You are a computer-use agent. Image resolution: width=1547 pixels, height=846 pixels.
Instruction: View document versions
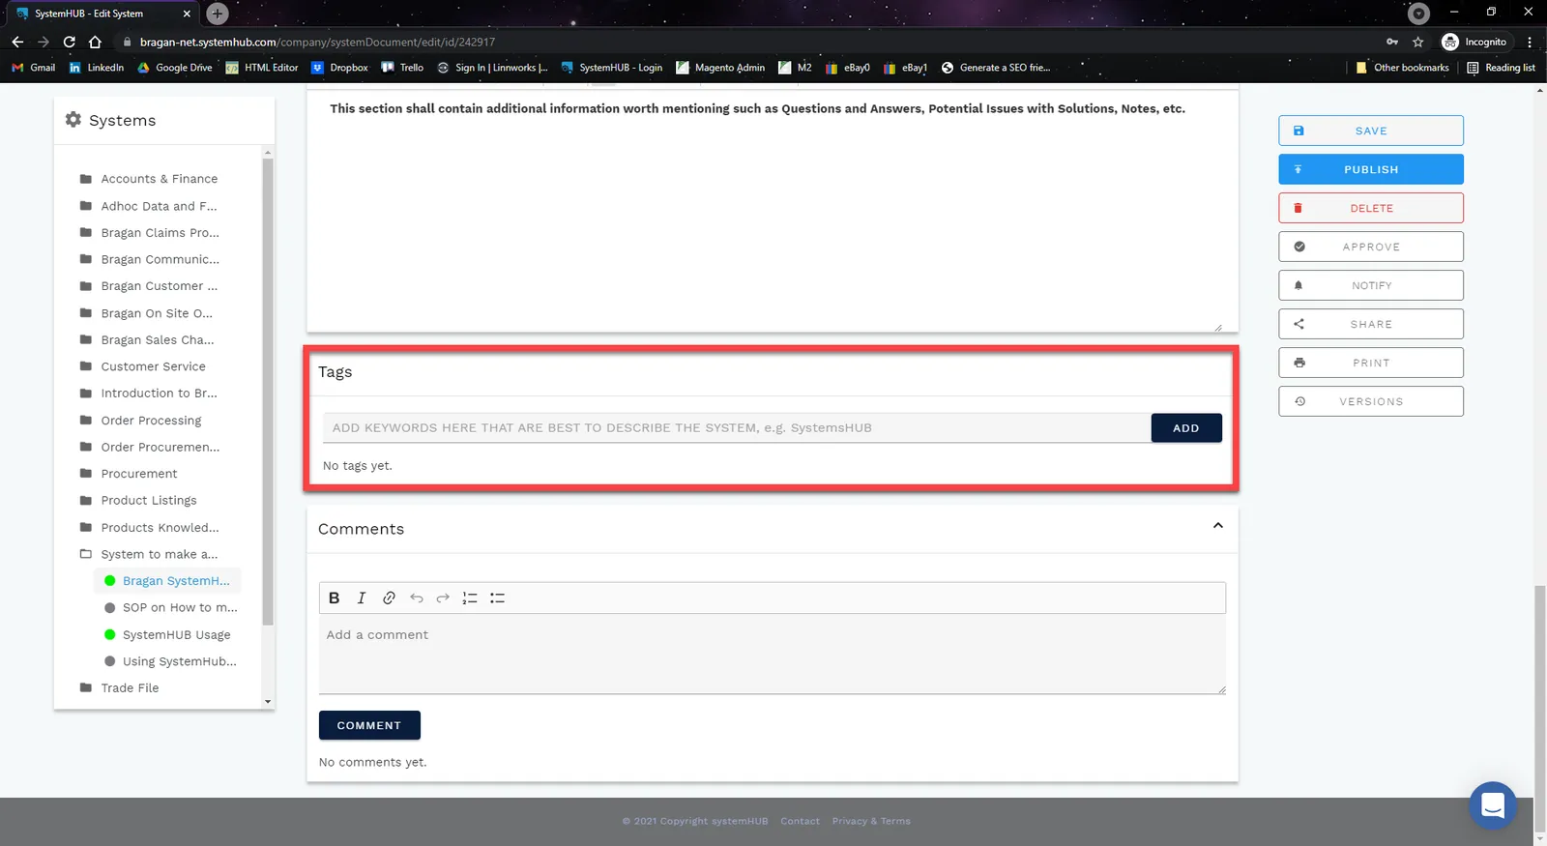point(1370,401)
